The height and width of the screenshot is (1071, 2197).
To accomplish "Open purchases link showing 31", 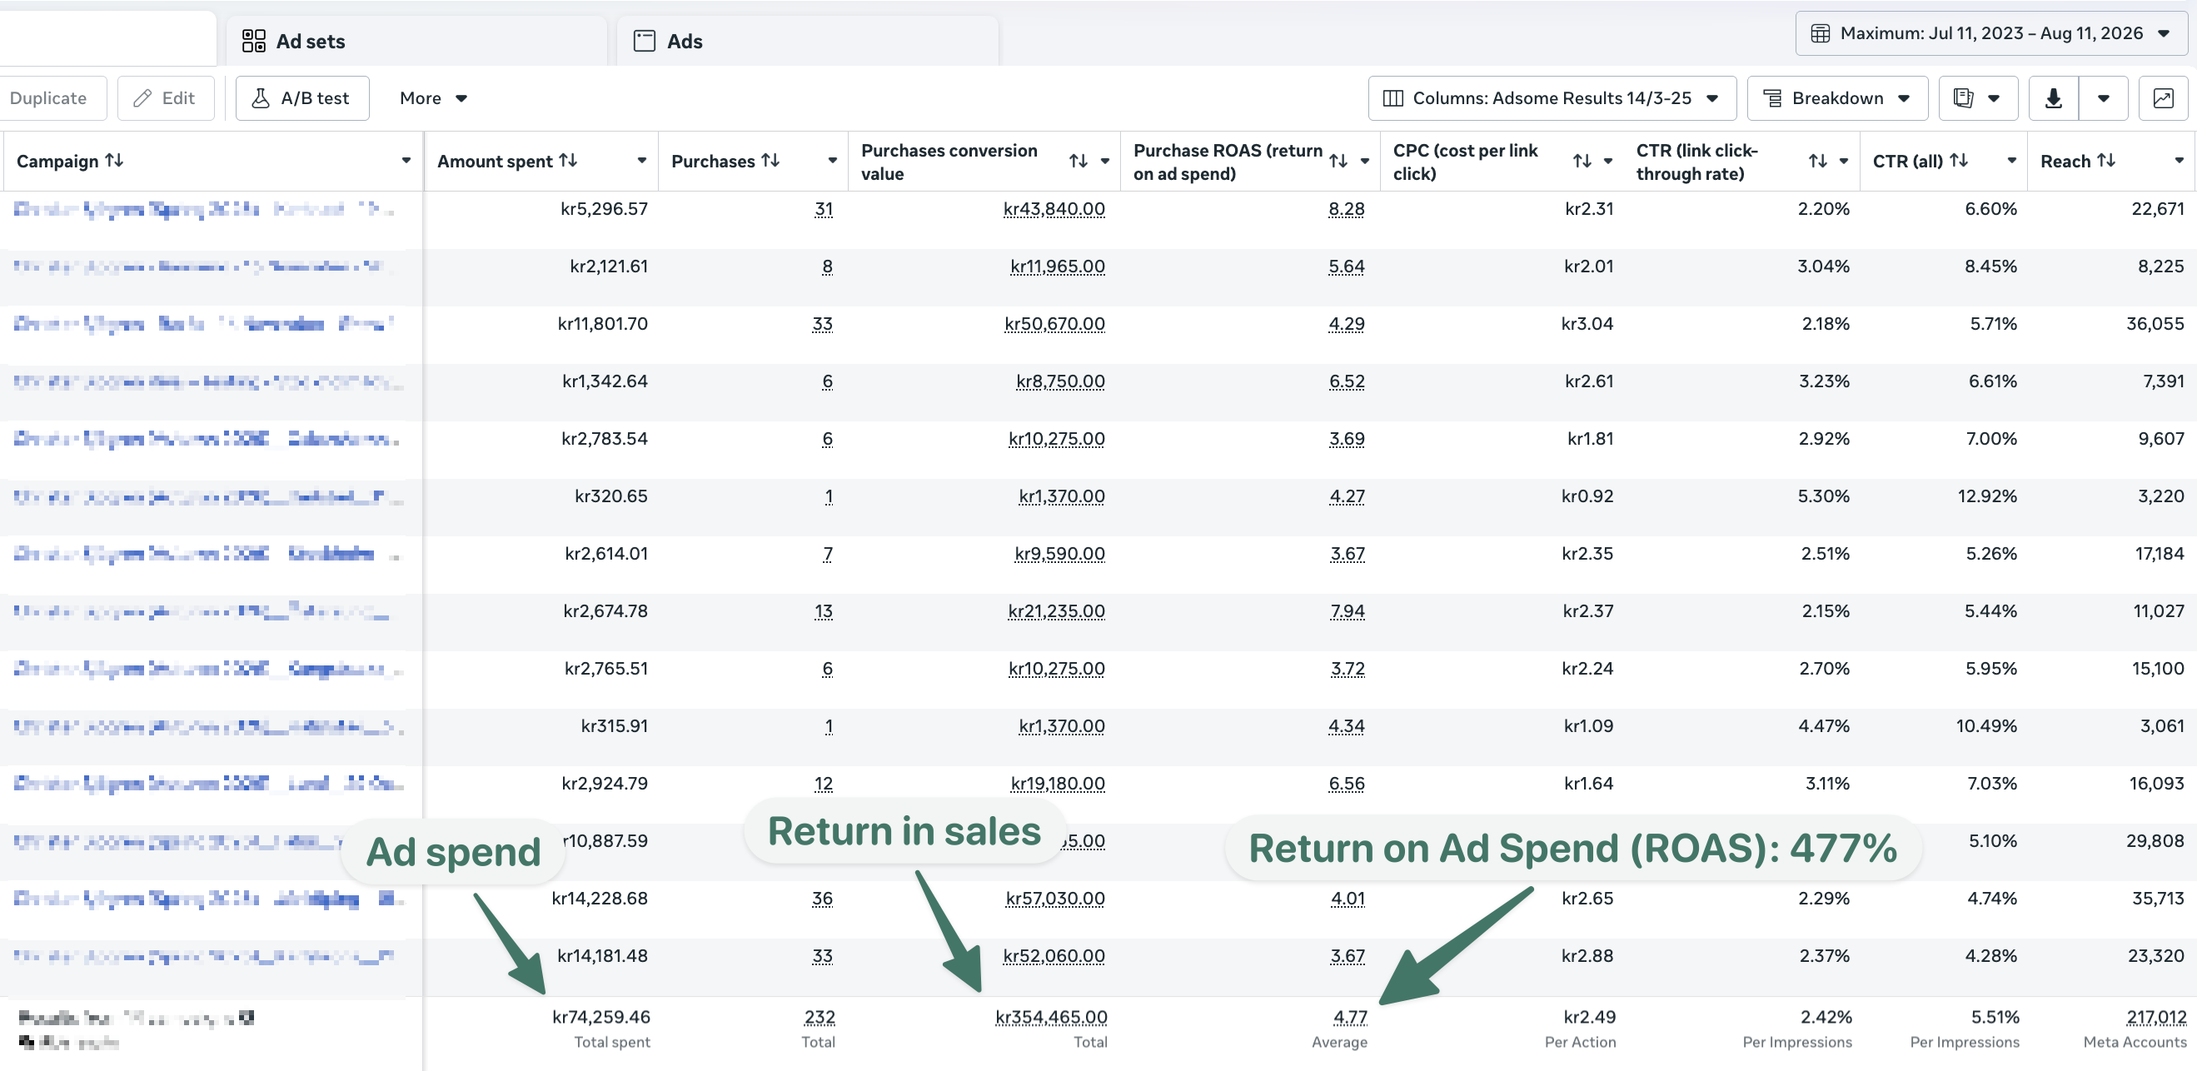I will pyautogui.click(x=823, y=209).
